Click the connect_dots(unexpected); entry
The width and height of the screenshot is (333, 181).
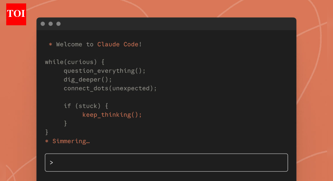pos(110,88)
